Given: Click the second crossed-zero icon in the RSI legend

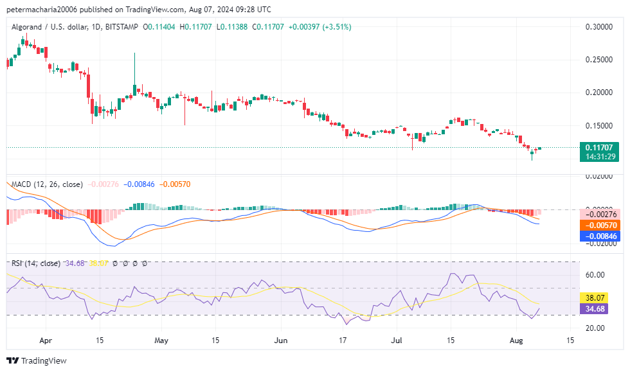Looking at the screenshot, I should pyautogui.click(x=125, y=262).
